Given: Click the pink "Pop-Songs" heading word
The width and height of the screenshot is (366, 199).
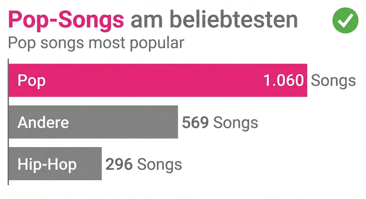Looking at the screenshot, I should tap(66, 20).
